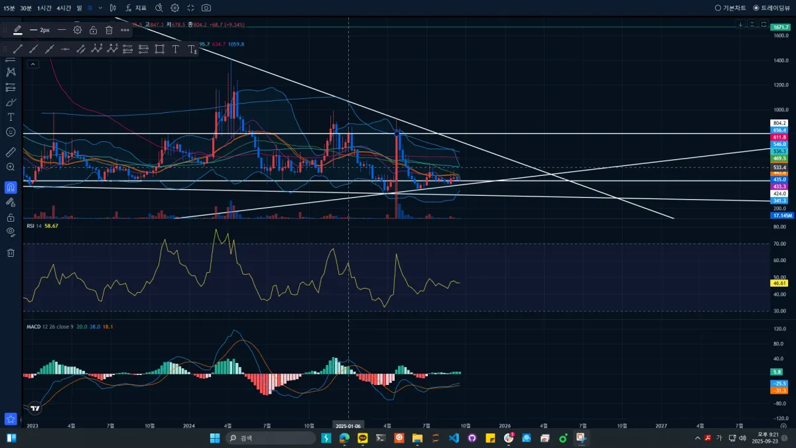Select the 기본차트 radio option

(x=730, y=8)
